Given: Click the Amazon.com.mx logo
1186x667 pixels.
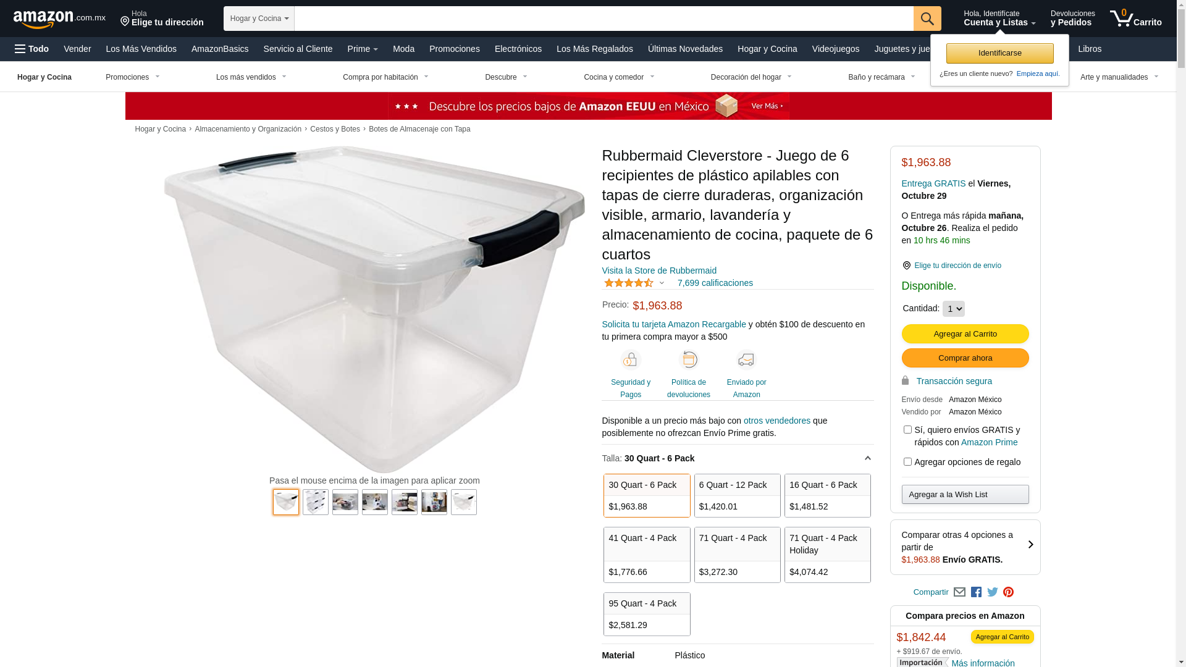Looking at the screenshot, I should 59,19.
